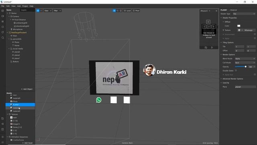Click the Add Asset button
Screen dimensions: 257x145
click(x=27, y=143)
